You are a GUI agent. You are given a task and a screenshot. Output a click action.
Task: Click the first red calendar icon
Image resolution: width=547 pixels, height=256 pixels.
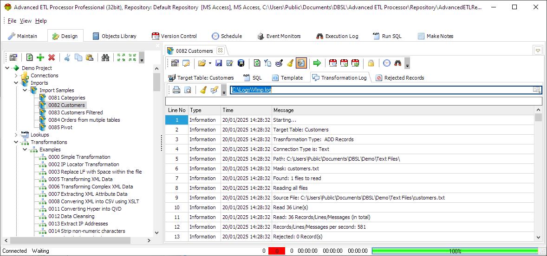click(333, 63)
